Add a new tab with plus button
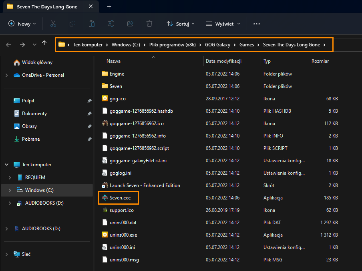Viewport: 362px width, 271px height. (109, 7)
